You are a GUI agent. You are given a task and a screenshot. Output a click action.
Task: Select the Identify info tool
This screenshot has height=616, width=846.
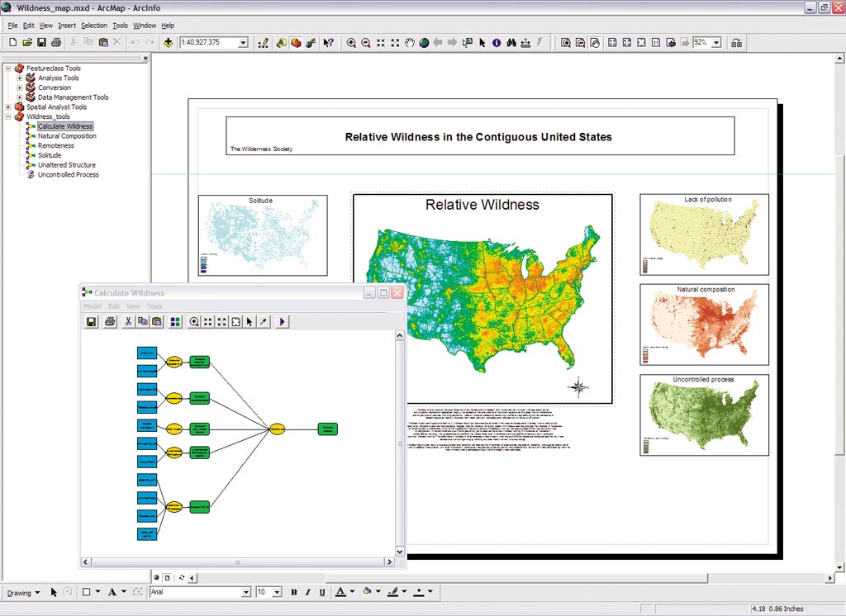point(497,43)
